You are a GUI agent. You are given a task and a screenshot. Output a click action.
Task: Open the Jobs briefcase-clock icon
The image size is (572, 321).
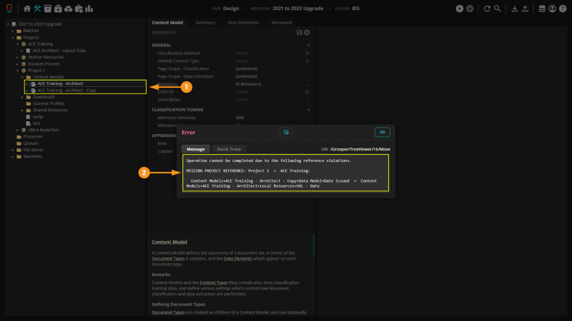(79, 9)
